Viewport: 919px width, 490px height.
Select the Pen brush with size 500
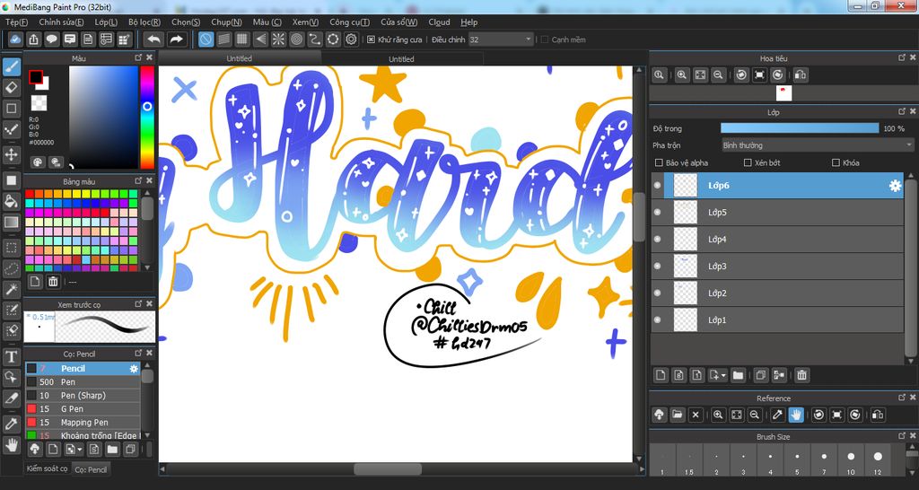coord(83,382)
